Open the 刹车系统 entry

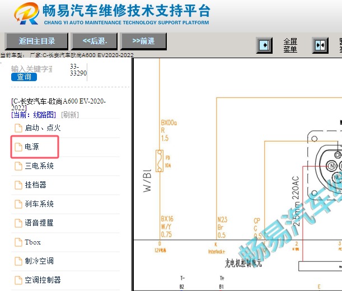pos(39,204)
